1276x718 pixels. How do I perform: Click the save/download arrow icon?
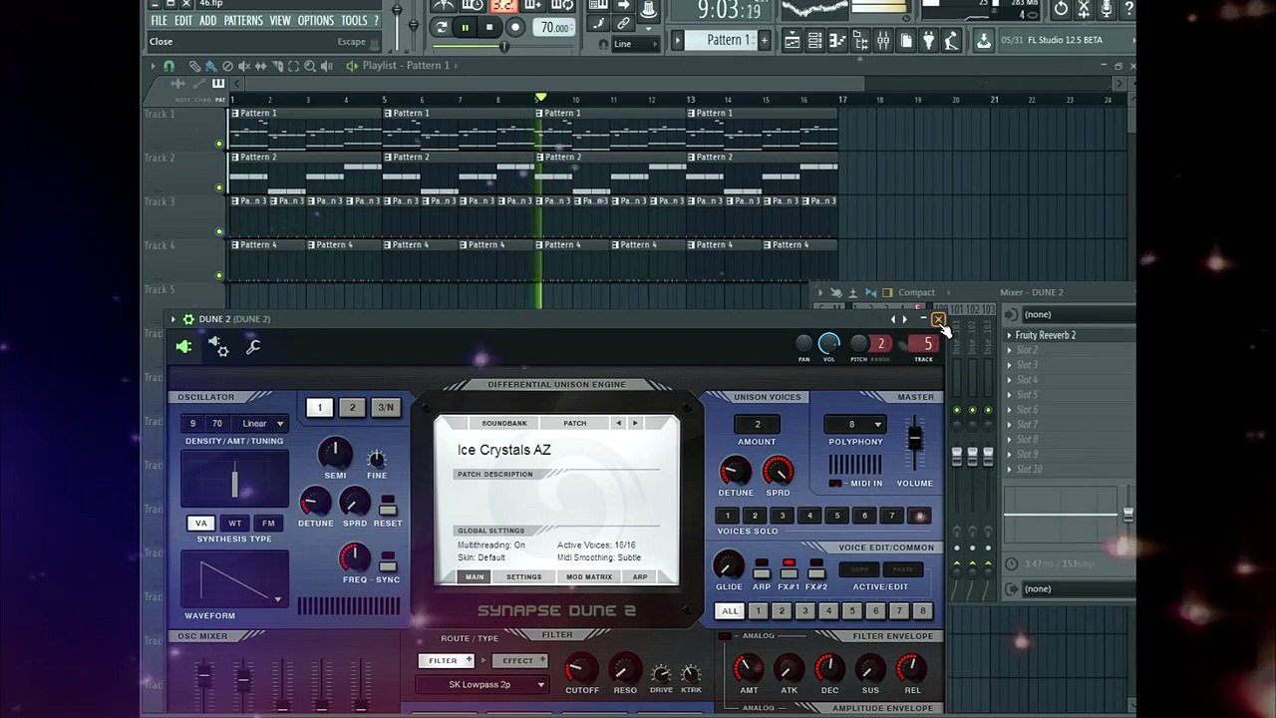pyautogui.click(x=984, y=40)
